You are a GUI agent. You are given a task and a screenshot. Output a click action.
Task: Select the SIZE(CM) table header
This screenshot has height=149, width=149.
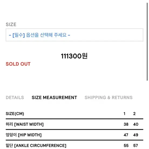15,114
